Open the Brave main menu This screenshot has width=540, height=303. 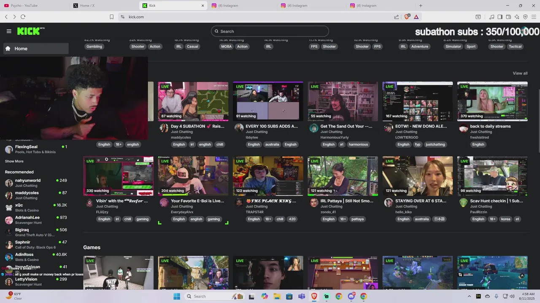click(534, 17)
